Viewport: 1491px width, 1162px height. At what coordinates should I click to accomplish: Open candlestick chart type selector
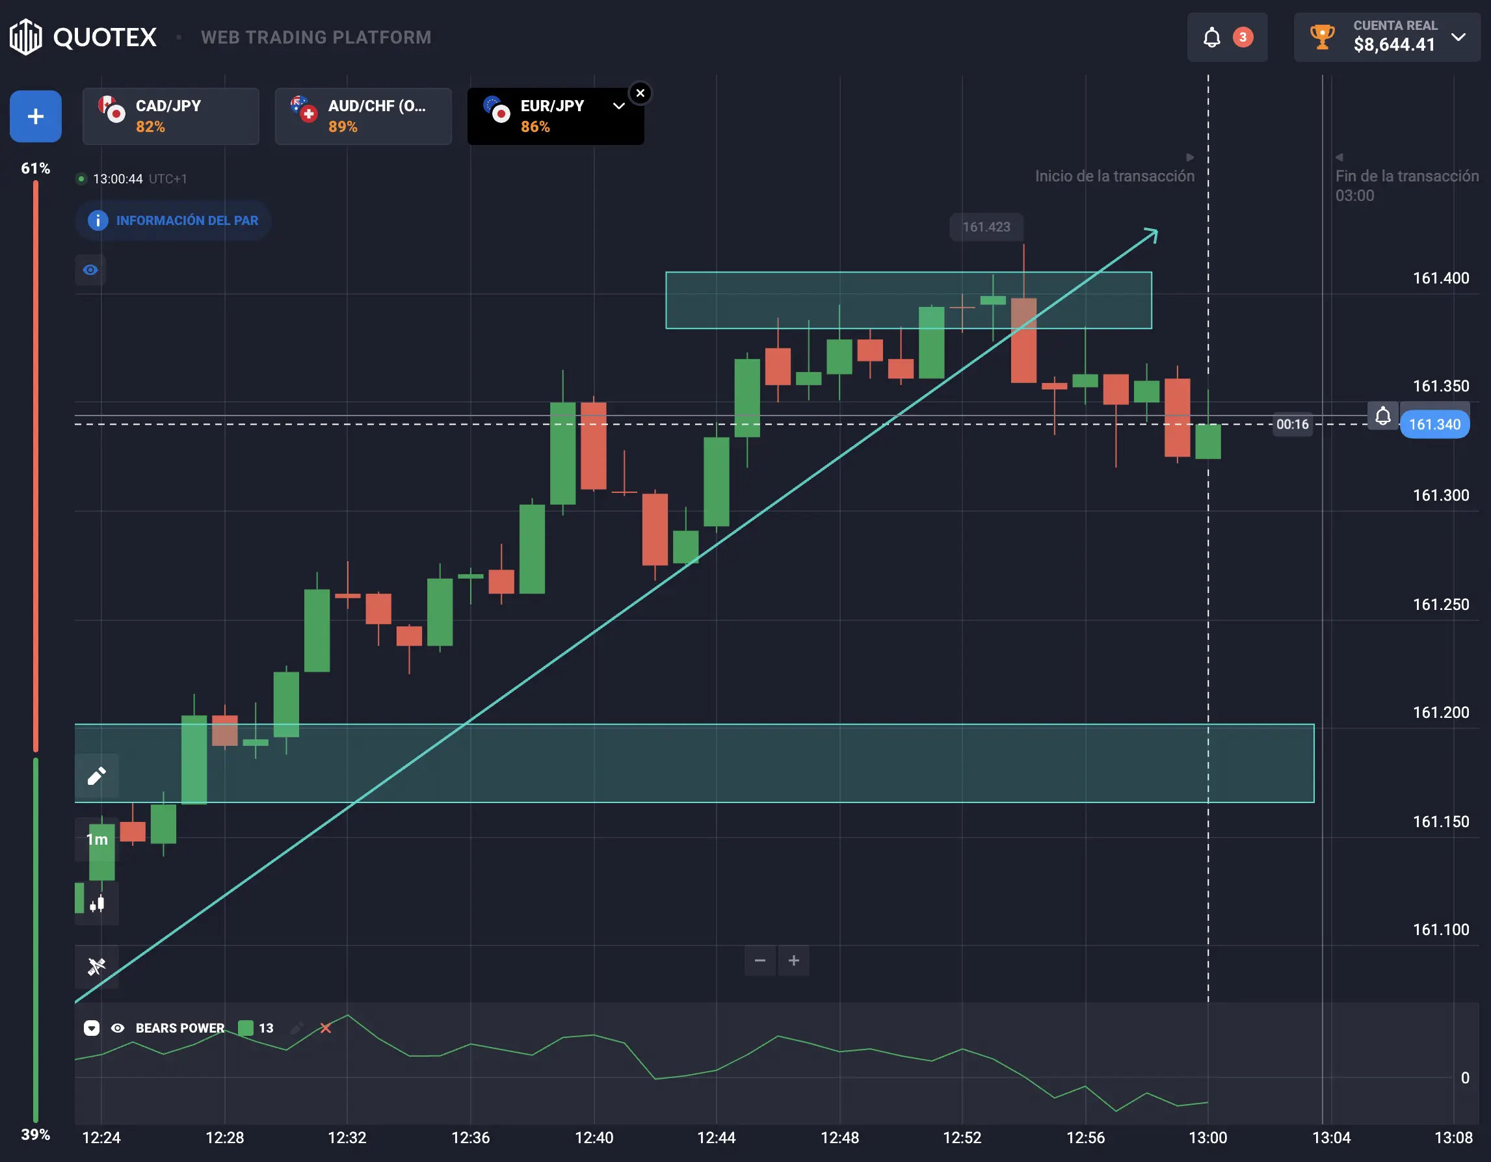click(96, 904)
